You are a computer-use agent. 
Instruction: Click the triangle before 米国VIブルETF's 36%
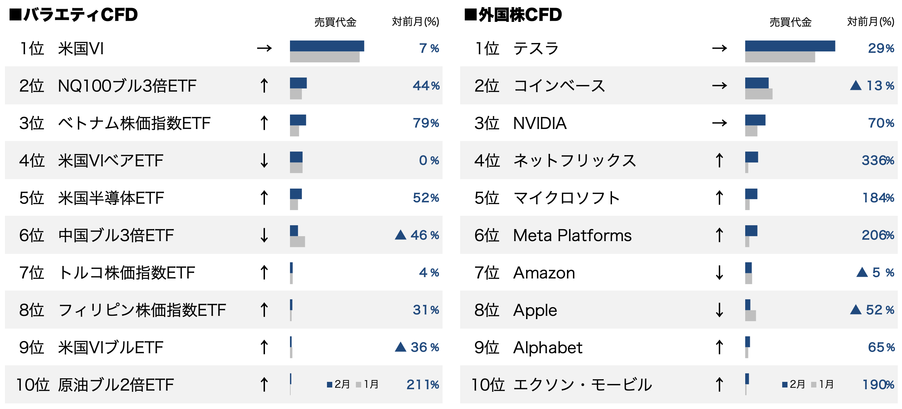point(401,347)
